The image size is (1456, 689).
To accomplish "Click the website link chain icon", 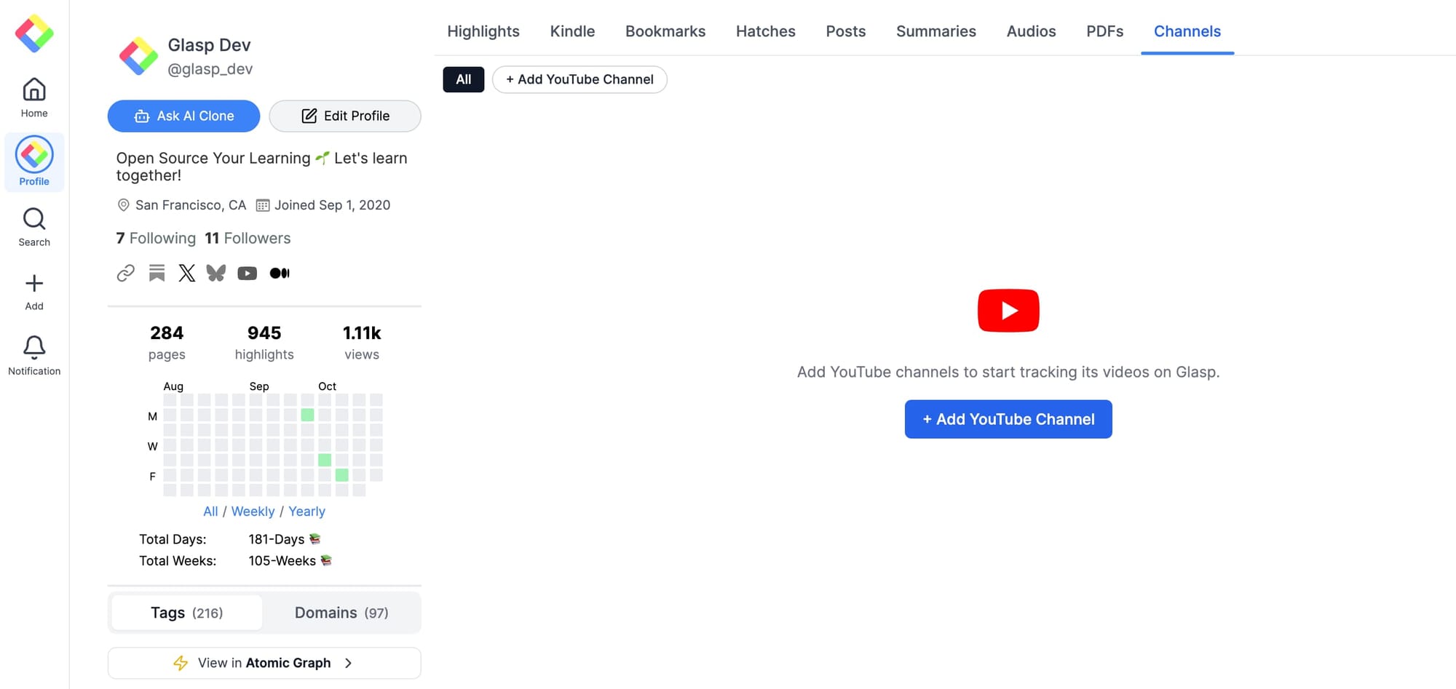I will coord(126,273).
